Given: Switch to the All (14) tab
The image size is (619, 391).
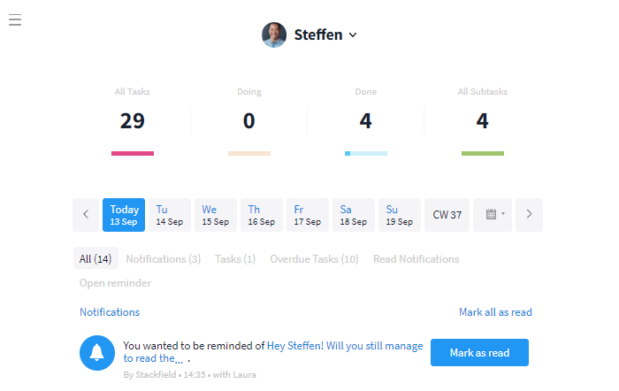Looking at the screenshot, I should pyautogui.click(x=95, y=259).
